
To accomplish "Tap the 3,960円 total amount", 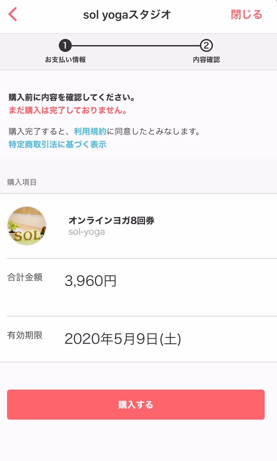I will pyautogui.click(x=90, y=281).
